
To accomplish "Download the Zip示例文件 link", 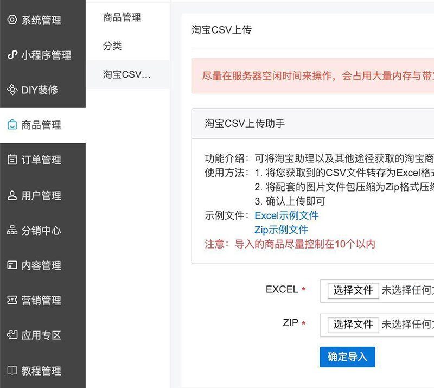I will [x=281, y=230].
